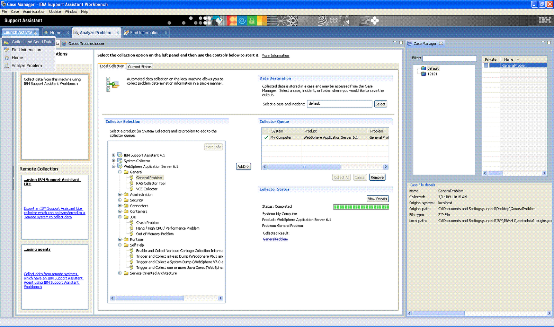Switch to the Home tab

[x=56, y=33]
